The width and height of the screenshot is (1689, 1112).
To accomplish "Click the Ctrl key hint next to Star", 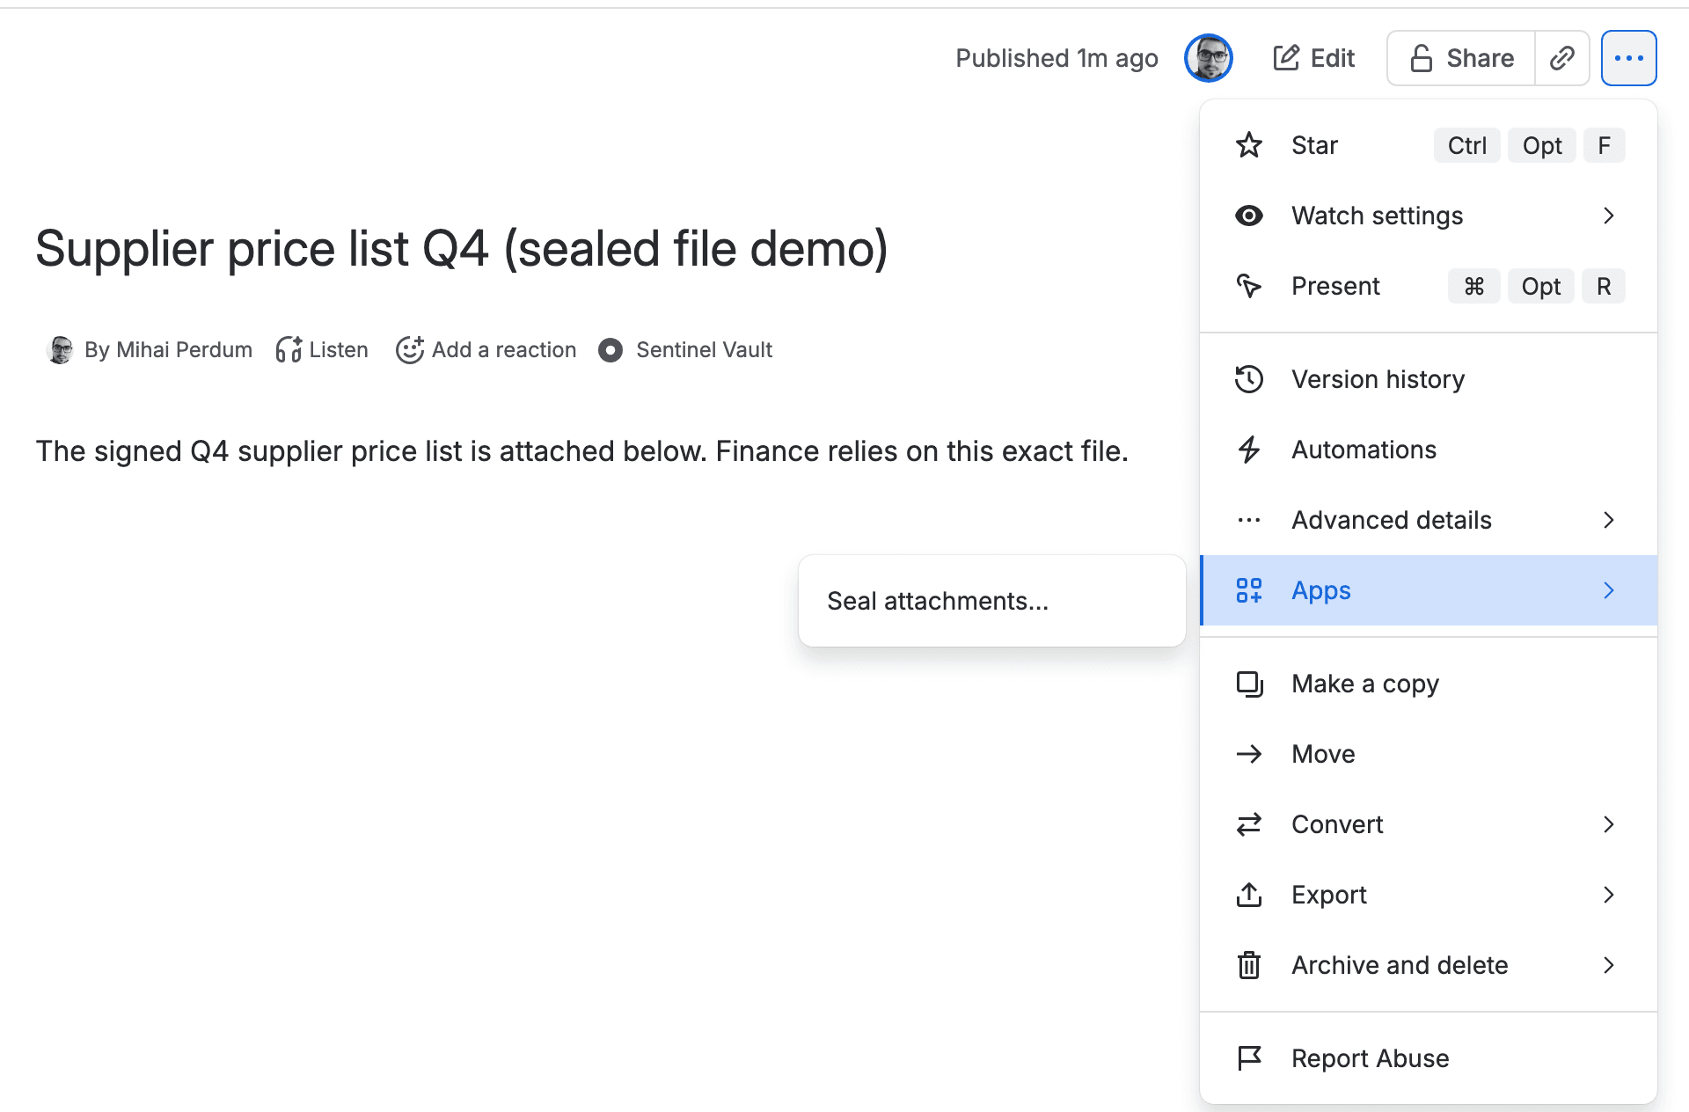I will coord(1467,145).
